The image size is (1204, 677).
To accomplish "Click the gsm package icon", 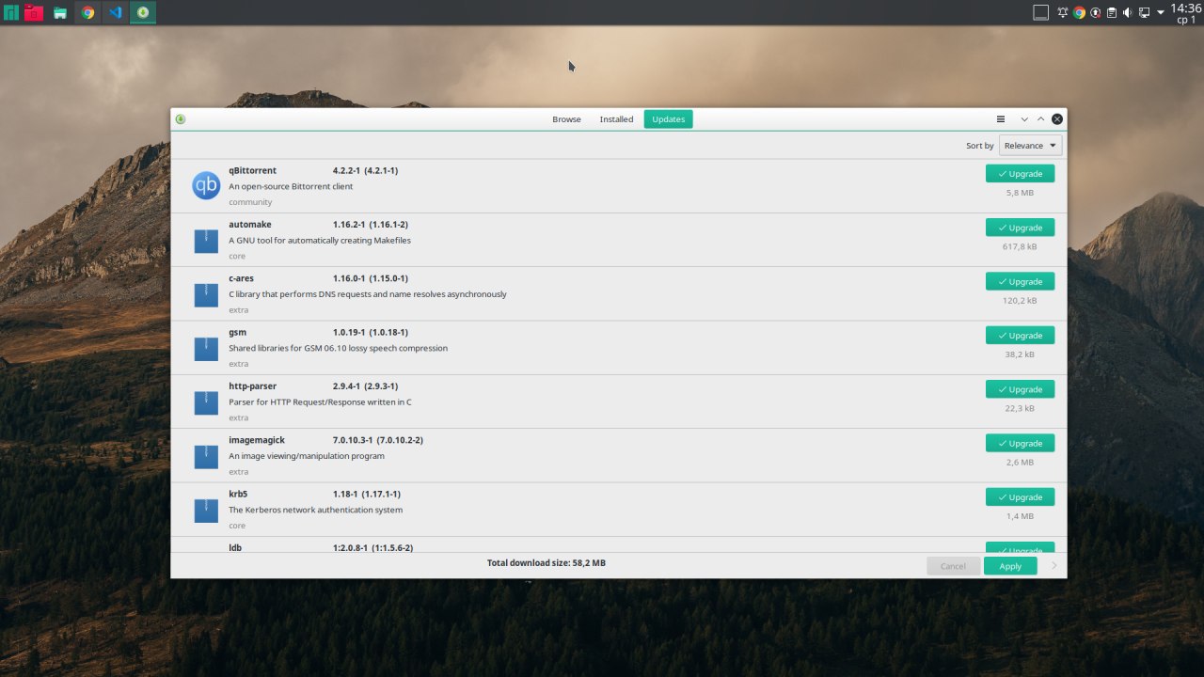I will [x=206, y=349].
